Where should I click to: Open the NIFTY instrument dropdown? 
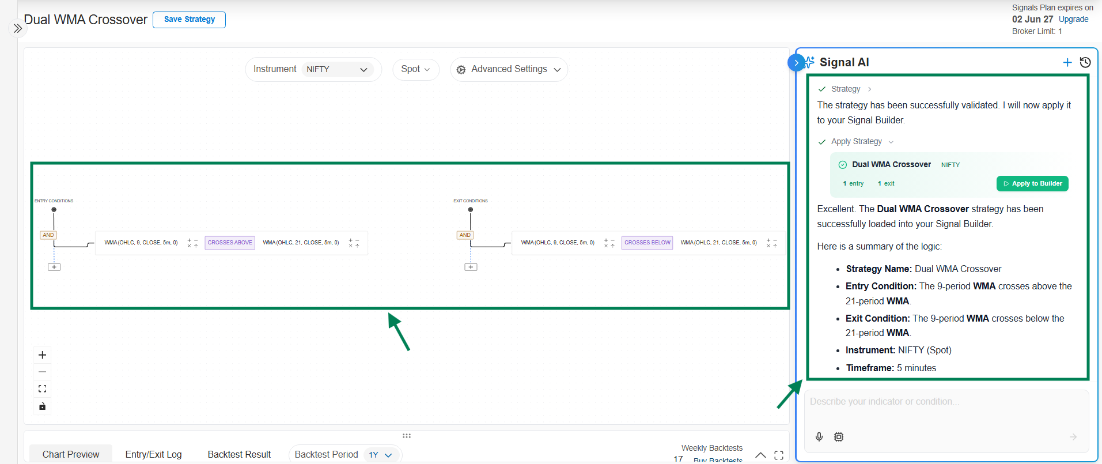point(337,69)
